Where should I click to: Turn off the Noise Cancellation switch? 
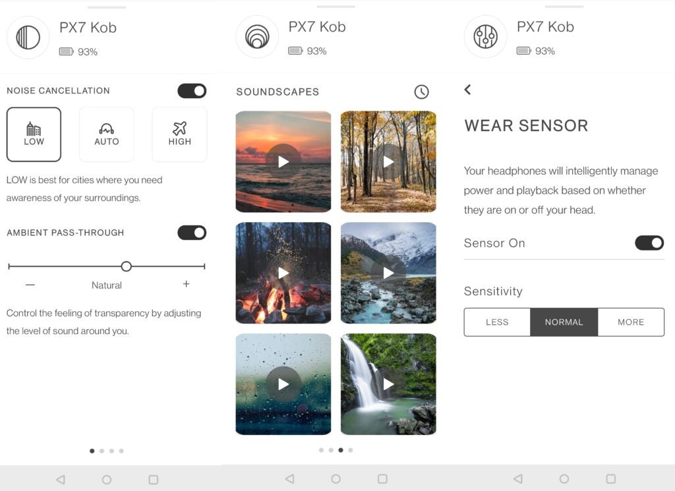click(192, 91)
